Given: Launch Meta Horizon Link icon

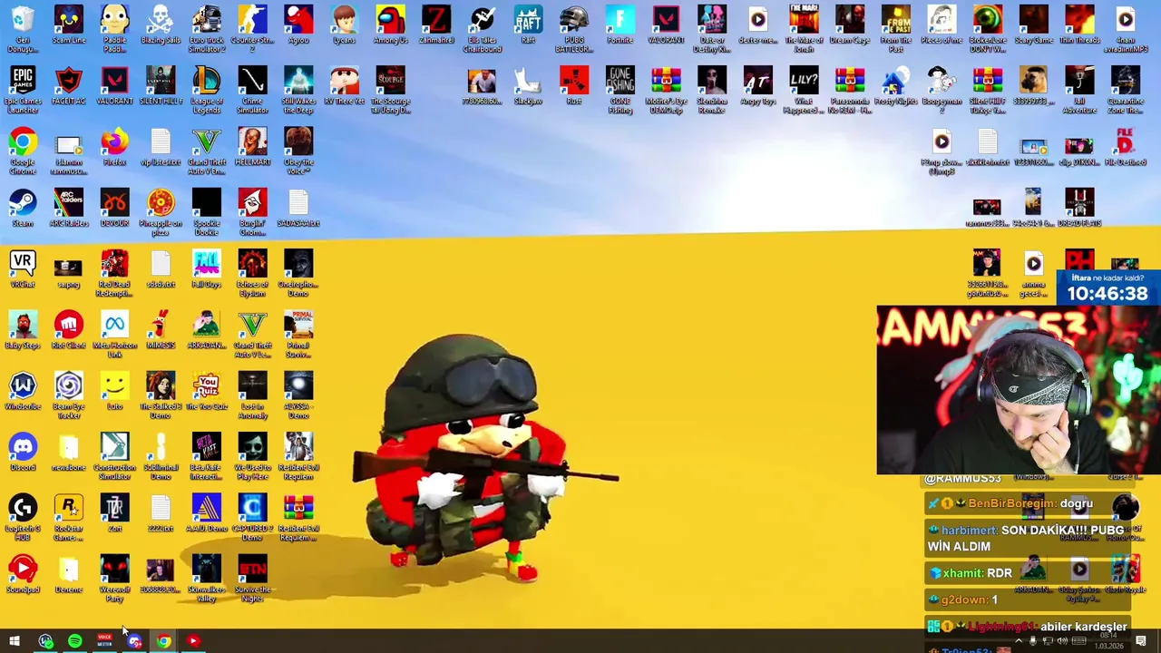Looking at the screenshot, I should (x=114, y=334).
